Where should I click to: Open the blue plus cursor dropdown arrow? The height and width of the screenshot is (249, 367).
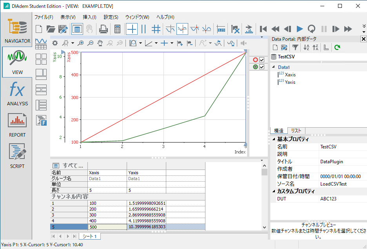pos(172,43)
